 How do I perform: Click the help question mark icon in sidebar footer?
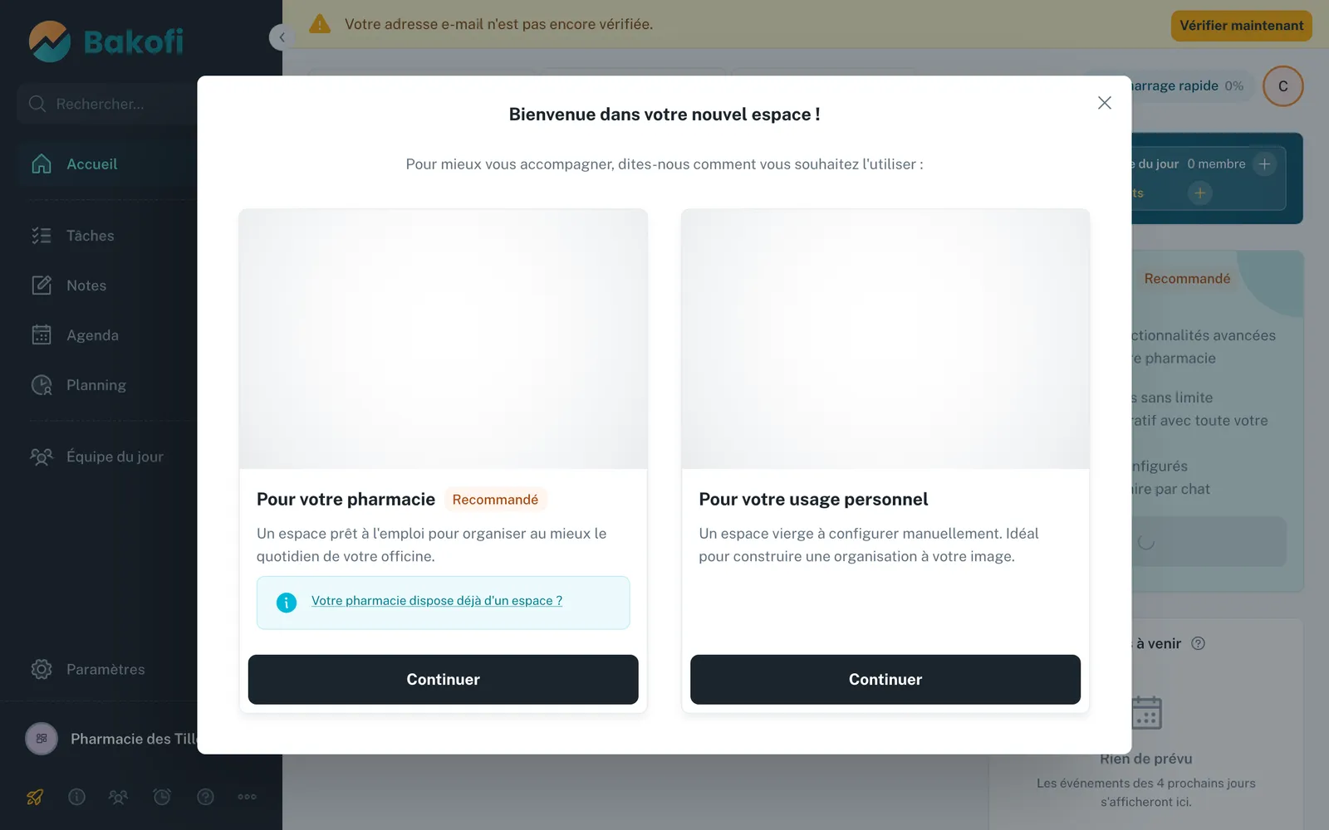[x=205, y=797]
